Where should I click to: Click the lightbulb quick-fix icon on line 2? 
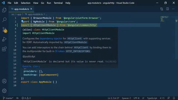coord(22,21)
